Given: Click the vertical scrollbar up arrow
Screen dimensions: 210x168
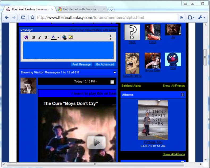Looking at the screenshot, I should pos(205,25).
